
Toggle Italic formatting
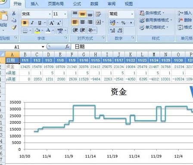point(32,23)
